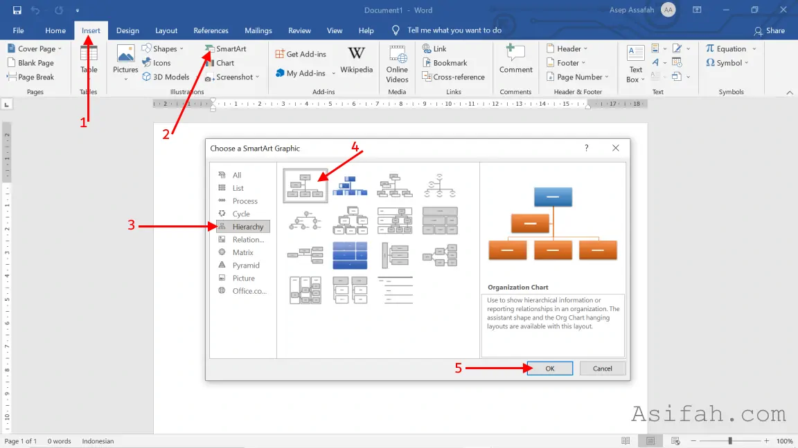
Task: Cancel the SmartArt dialog
Action: tap(602, 368)
